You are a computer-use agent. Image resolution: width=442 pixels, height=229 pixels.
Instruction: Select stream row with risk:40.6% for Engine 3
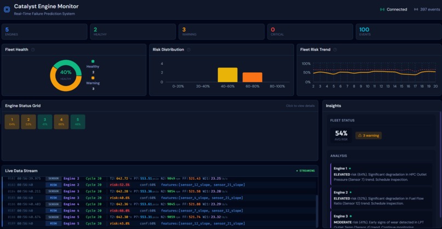(160, 198)
